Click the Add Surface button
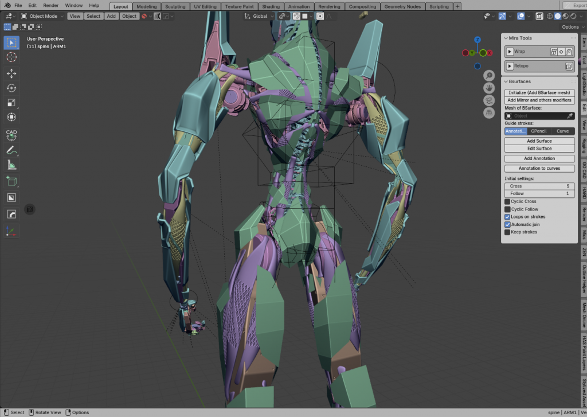This screenshot has height=417, width=587. [539, 141]
